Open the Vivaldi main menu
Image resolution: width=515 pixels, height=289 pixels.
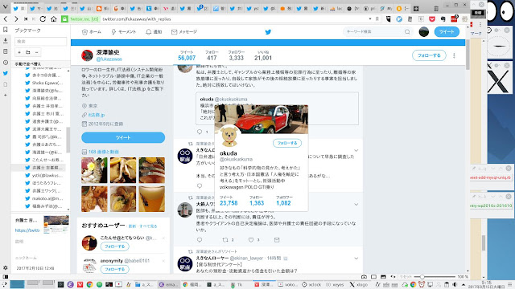coord(6,6)
